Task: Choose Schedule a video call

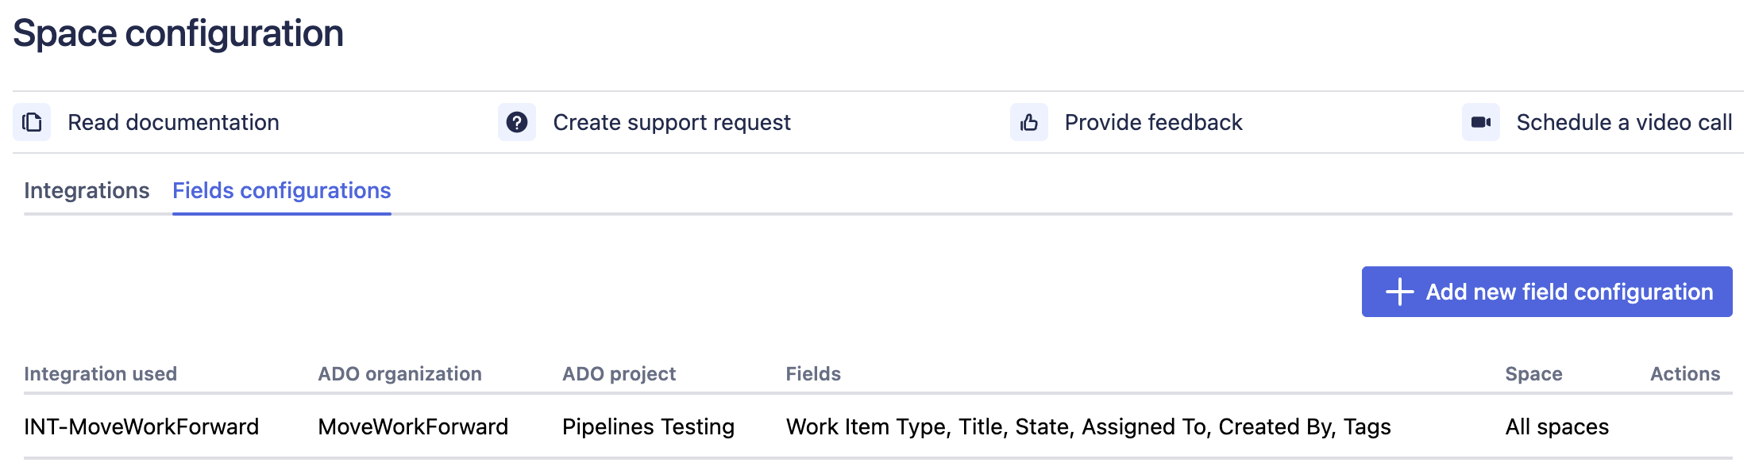Action: point(1624,122)
